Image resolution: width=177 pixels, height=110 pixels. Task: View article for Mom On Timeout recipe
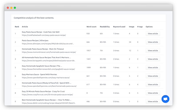pos(153,50)
